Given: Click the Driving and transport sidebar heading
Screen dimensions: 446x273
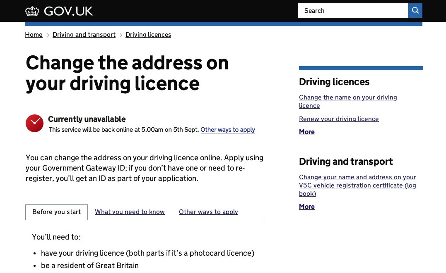Looking at the screenshot, I should (x=346, y=162).
